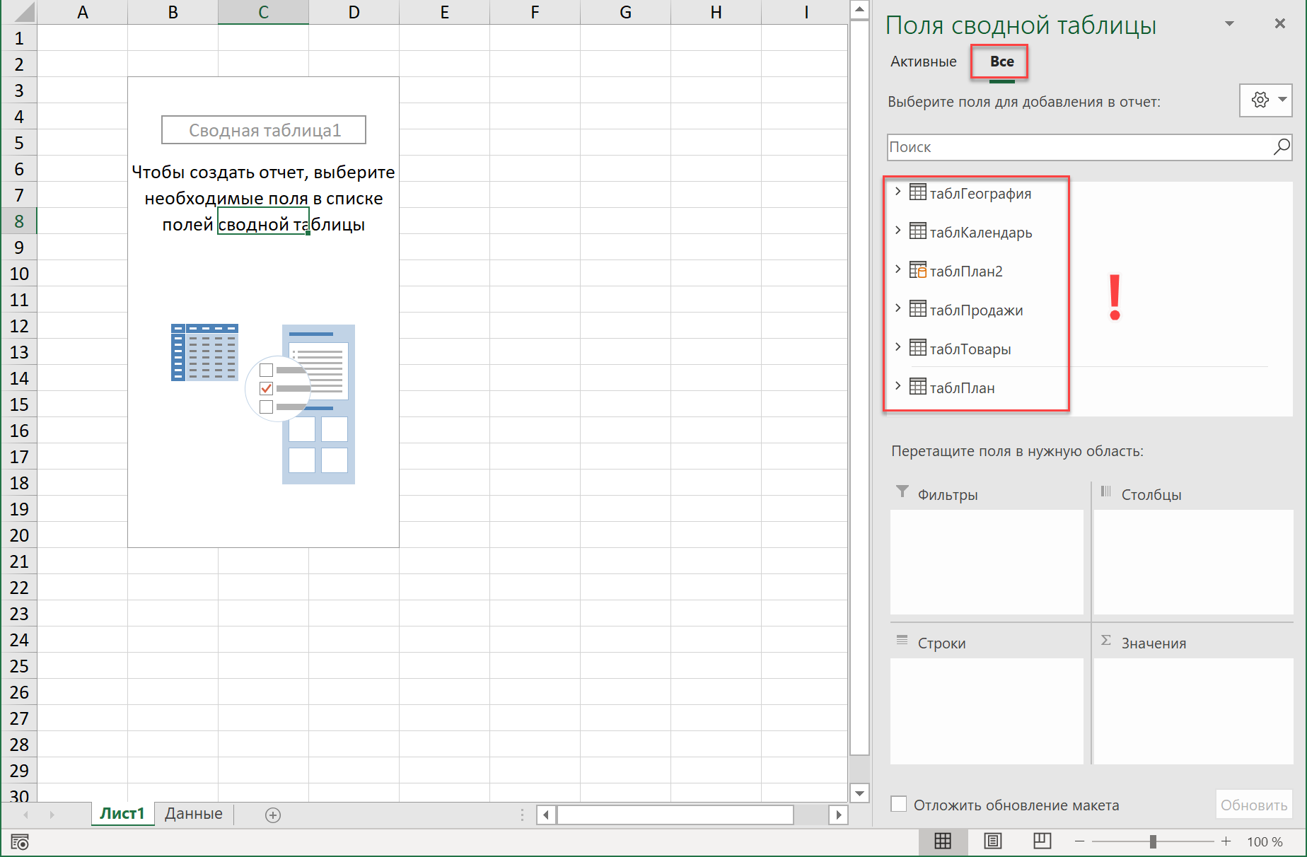Expand the таблПлан2 table
Image resolution: width=1307 pixels, height=857 pixels.
[898, 269]
